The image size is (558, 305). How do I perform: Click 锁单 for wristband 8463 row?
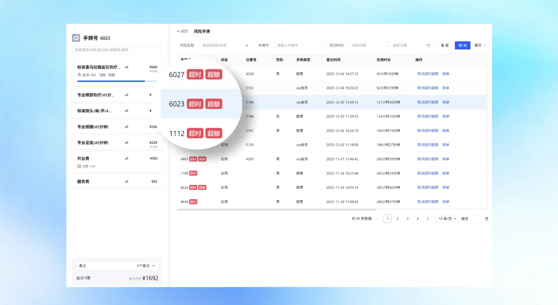(446, 159)
